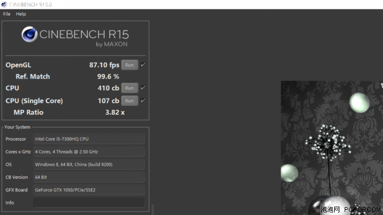Click the MP Ratio value 3.82 x
Screen dimensions: 383x215
pos(115,112)
